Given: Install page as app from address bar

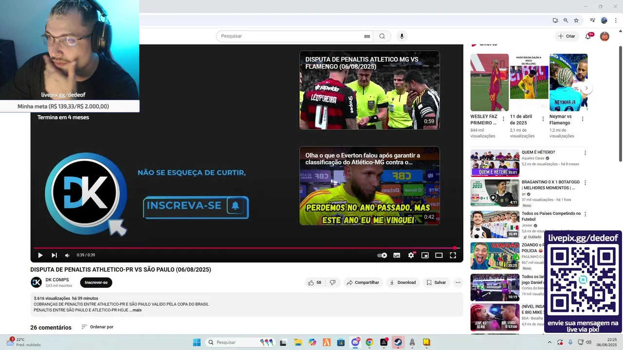Looking at the screenshot, I should [x=555, y=20].
